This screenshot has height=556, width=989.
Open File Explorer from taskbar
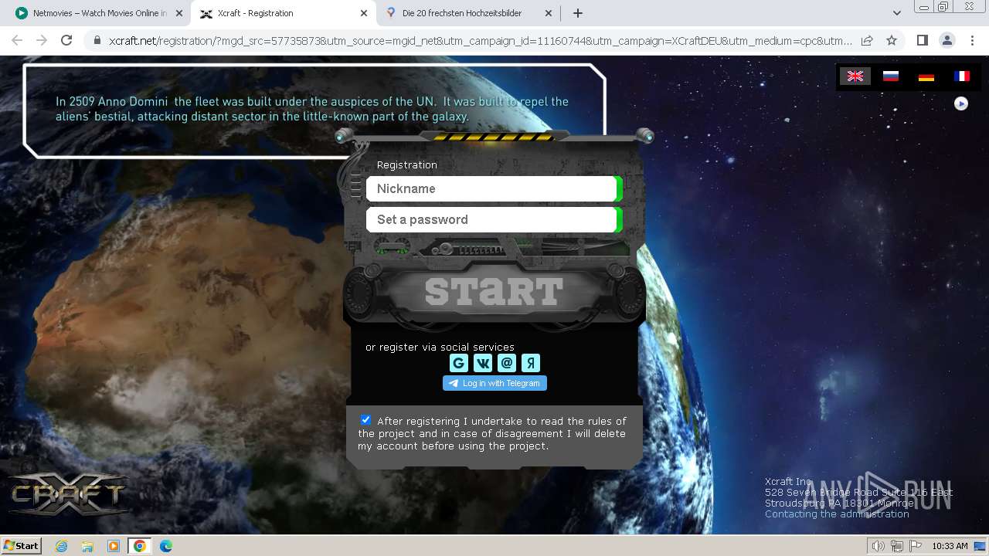tap(87, 546)
